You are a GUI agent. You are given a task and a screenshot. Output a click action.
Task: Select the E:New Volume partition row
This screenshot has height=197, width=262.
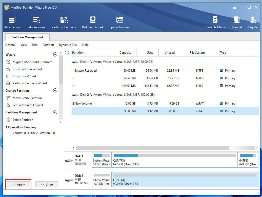tap(165, 104)
